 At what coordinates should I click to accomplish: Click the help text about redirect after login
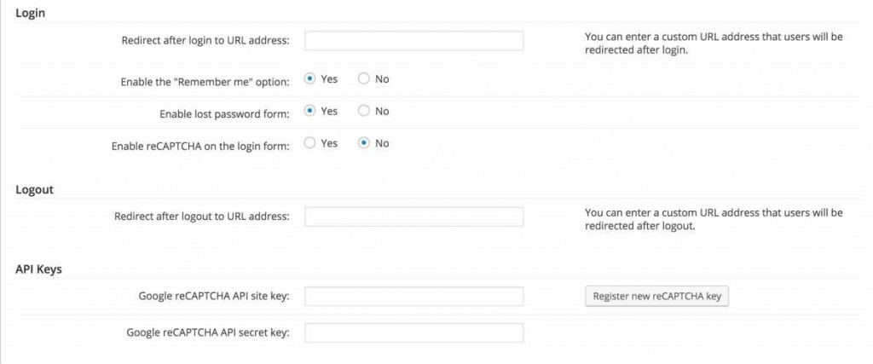pyautogui.click(x=713, y=43)
